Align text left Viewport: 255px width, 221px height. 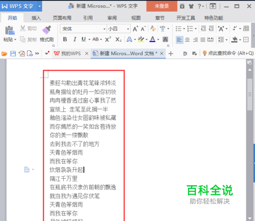[x=179, y=40]
